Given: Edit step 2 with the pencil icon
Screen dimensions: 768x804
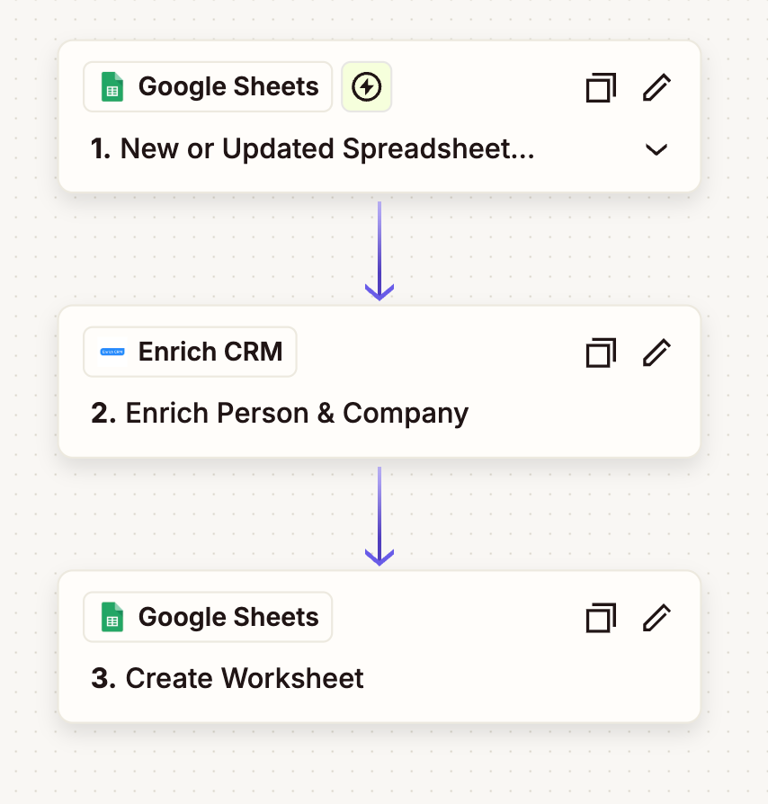Looking at the screenshot, I should point(656,353).
